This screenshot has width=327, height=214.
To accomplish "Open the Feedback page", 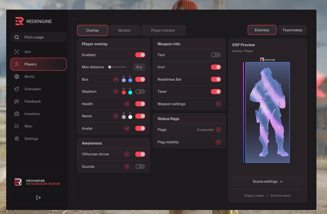I will tap(38, 101).
